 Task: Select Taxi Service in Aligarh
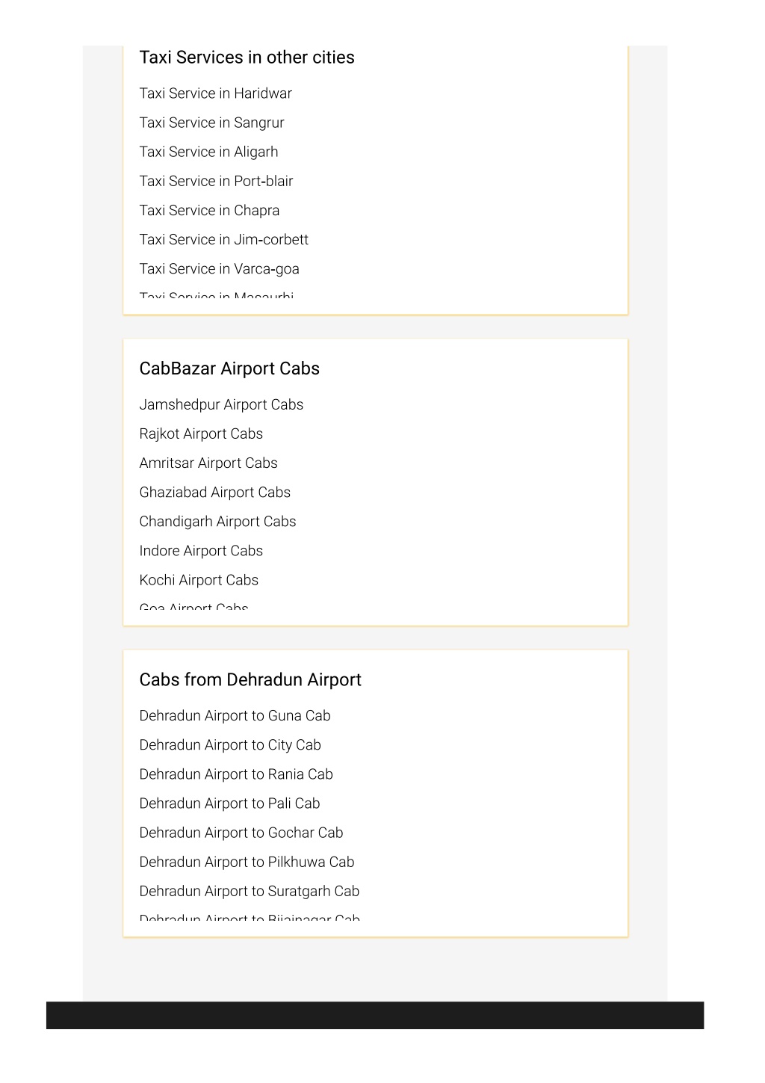coord(208,152)
